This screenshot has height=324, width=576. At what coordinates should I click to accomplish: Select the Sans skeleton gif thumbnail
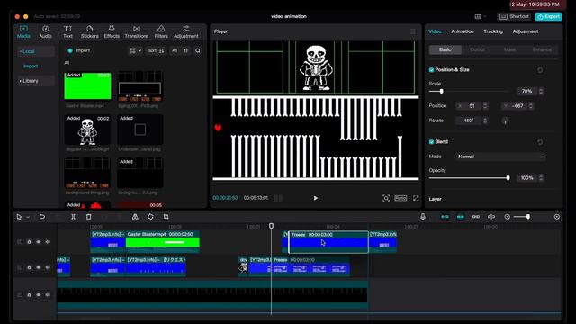point(87,130)
